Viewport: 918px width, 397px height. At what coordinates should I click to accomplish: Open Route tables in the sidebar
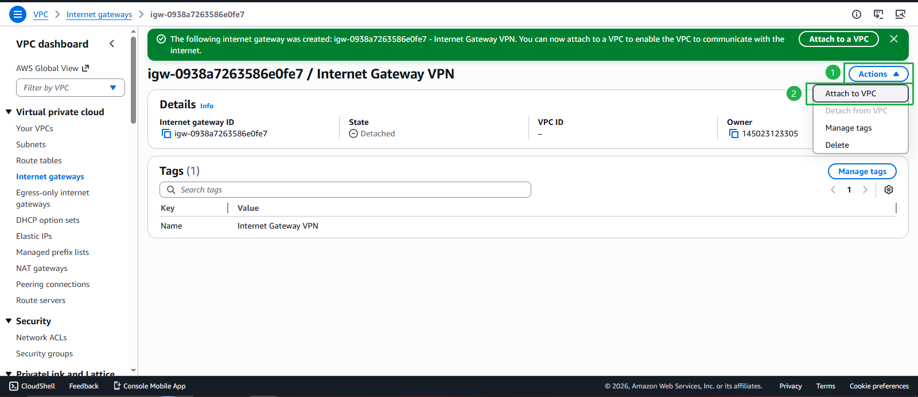39,160
